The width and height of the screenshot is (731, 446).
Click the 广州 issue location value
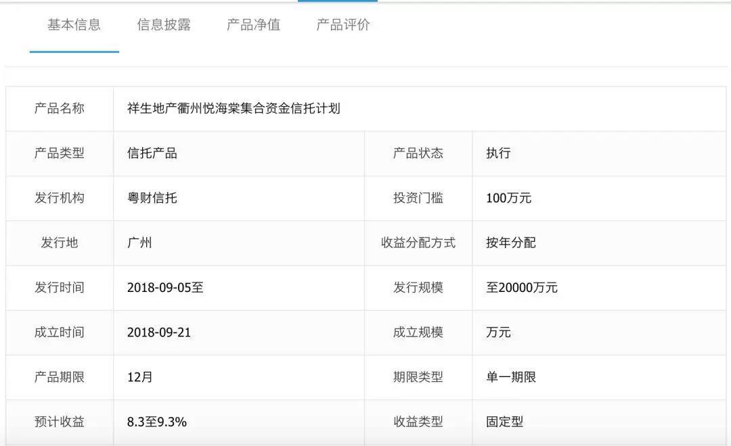(139, 243)
